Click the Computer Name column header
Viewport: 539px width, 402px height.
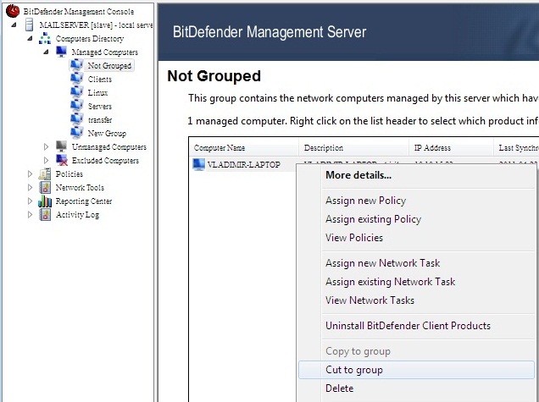coord(244,147)
